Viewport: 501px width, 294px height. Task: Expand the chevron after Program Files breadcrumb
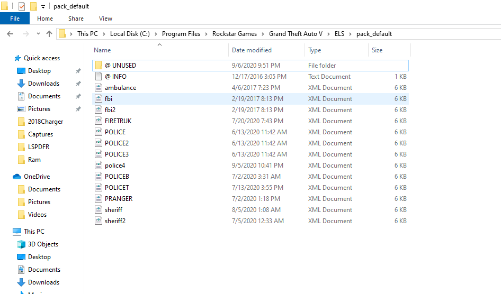pos(206,34)
